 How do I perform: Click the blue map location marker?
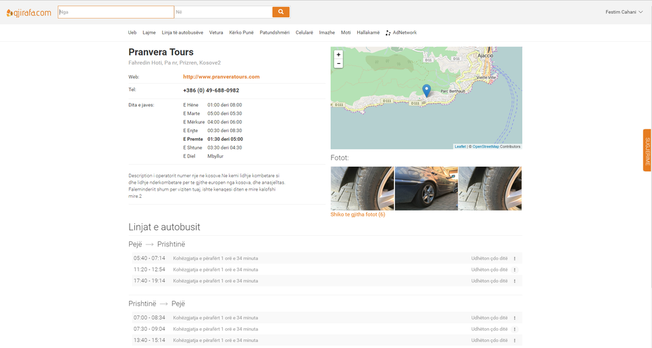pos(426,91)
